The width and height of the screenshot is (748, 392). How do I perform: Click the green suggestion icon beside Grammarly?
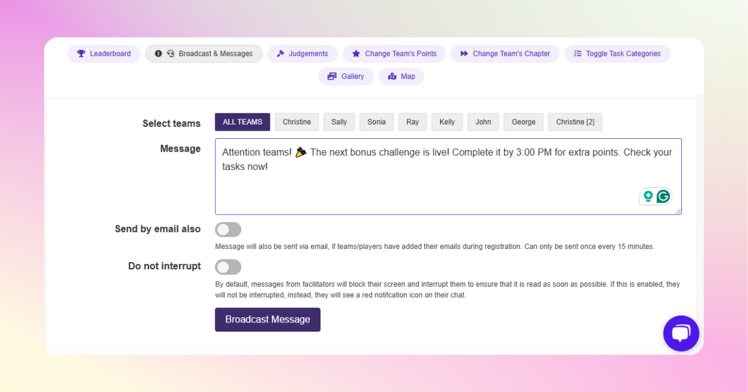[x=648, y=195]
